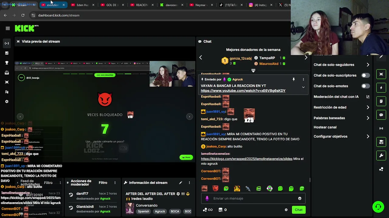Click the Conversando category thumbnail
The width and height of the screenshot is (389, 218).
pyautogui.click(x=130, y=208)
